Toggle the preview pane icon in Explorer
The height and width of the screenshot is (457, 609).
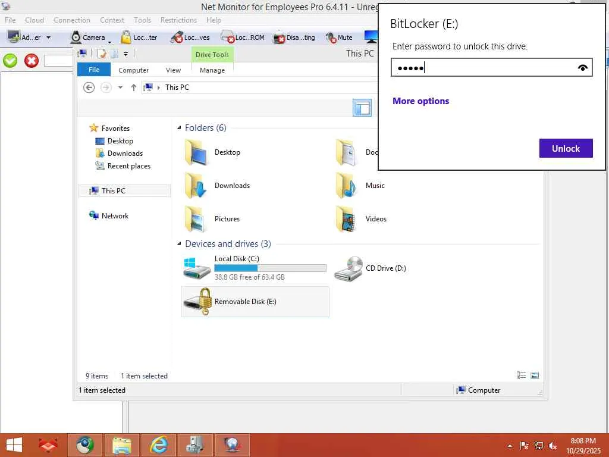tap(362, 108)
